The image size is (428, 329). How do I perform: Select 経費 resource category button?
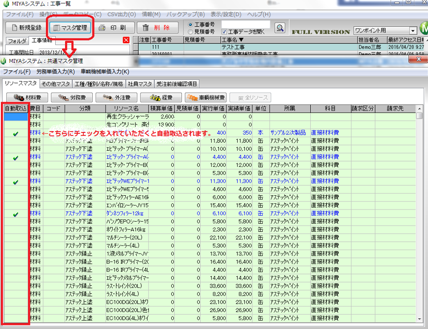pyautogui.click(x=161, y=98)
